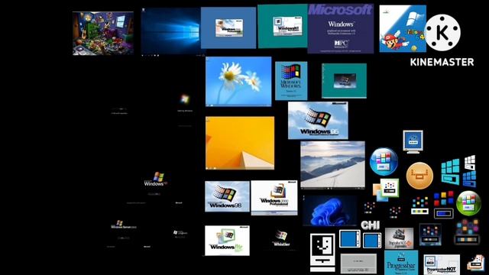The image size is (489, 275).
Task: Open the Windows 98 splash screen
Action: [227, 196]
